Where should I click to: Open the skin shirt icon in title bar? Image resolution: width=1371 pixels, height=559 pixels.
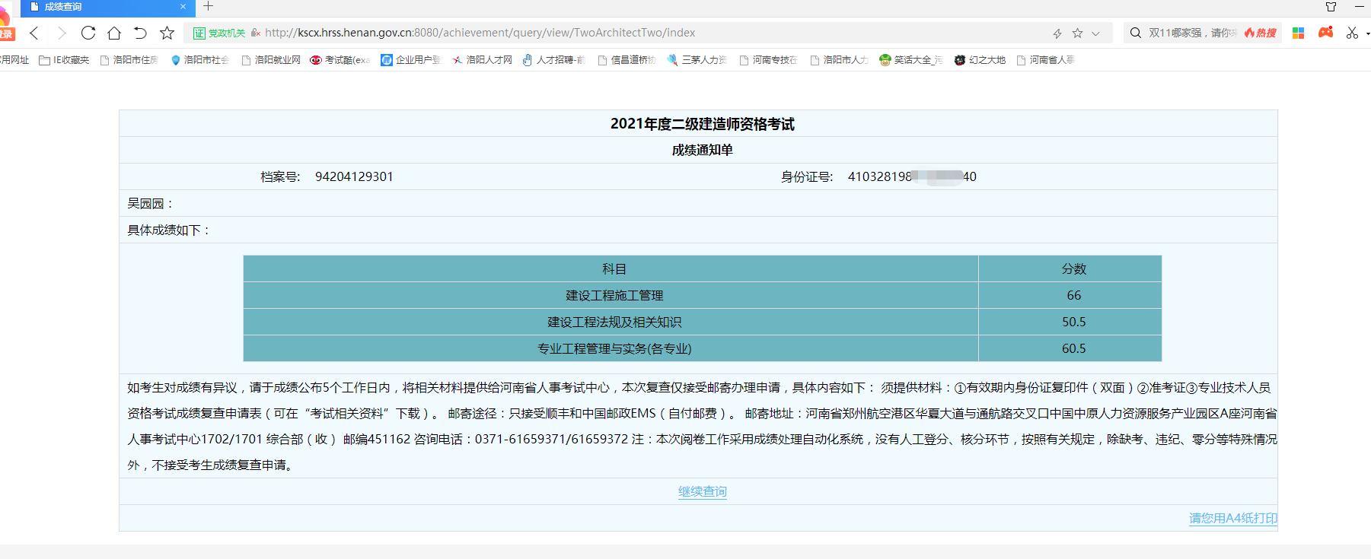pos(1331,7)
